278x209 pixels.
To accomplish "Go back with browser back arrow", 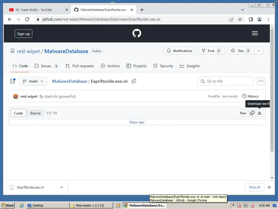I will coord(10,19).
